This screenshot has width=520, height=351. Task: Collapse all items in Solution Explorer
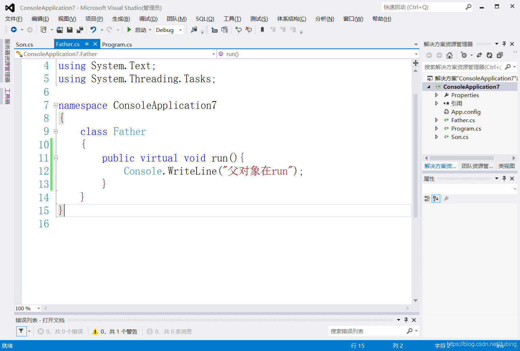tap(500, 55)
